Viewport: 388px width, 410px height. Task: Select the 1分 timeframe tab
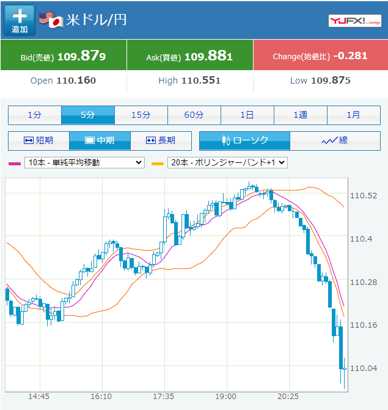(35, 115)
